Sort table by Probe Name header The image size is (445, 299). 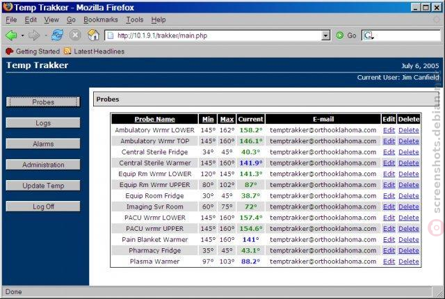[154, 119]
